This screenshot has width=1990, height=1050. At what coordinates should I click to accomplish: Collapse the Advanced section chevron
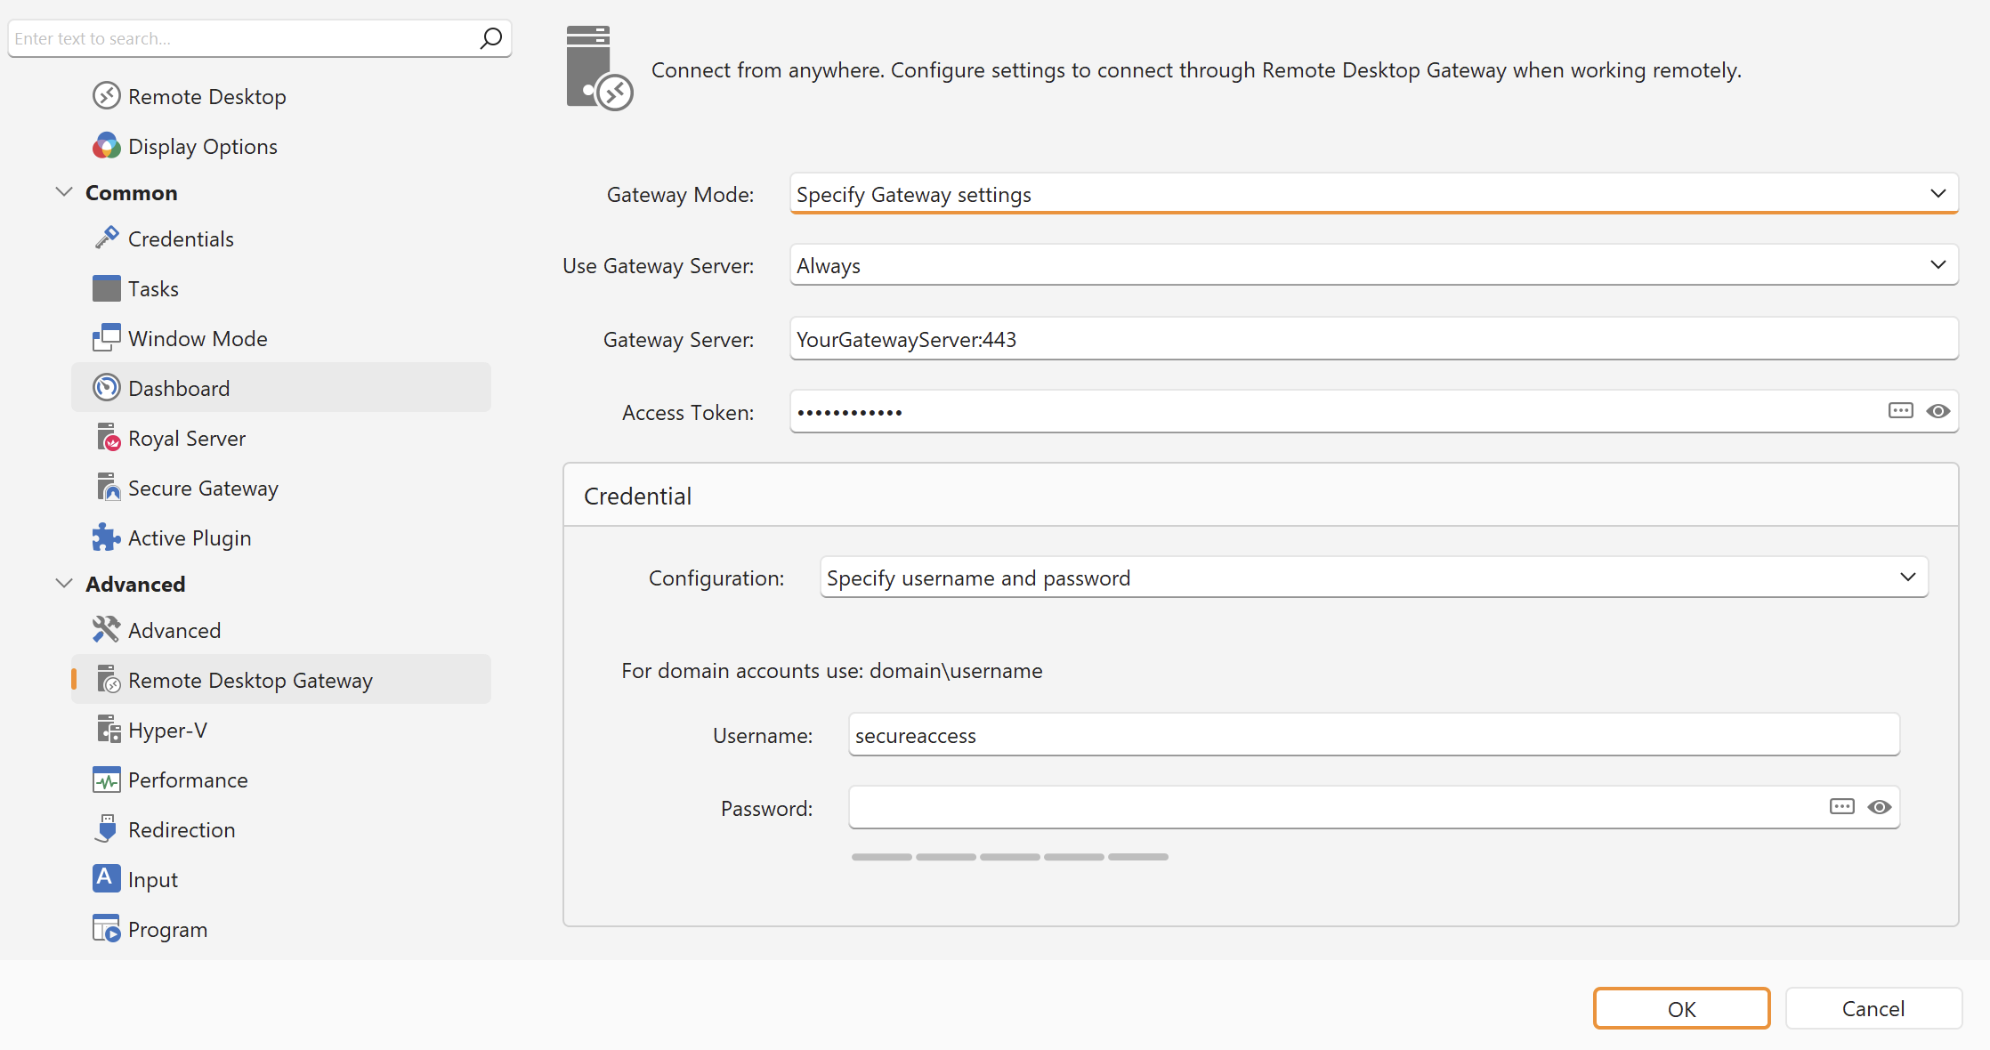[x=64, y=584]
